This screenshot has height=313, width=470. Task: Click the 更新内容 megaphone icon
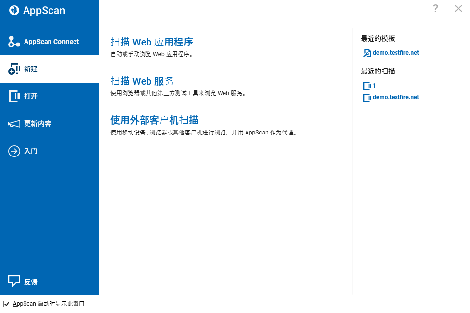[x=14, y=124]
